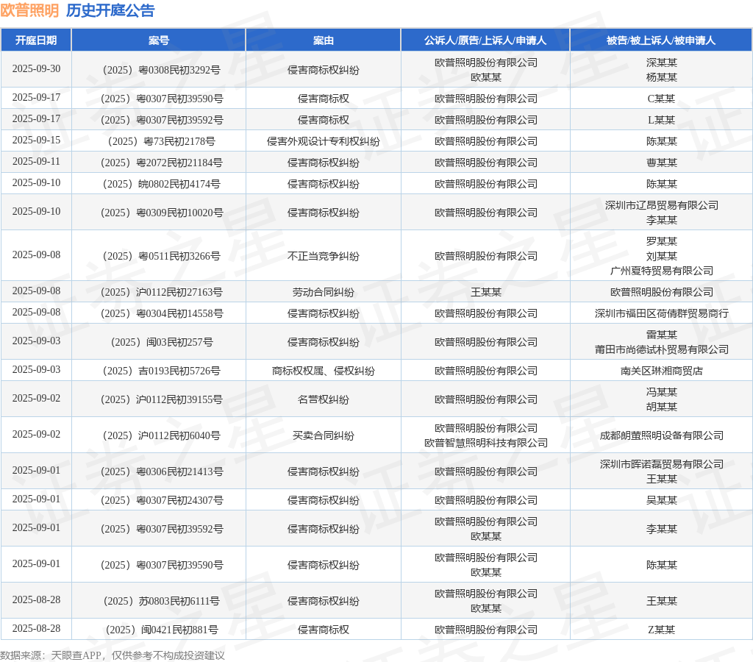The width and height of the screenshot is (753, 662).
Task: Click case number 吉0193民初5726号
Action: coord(162,371)
